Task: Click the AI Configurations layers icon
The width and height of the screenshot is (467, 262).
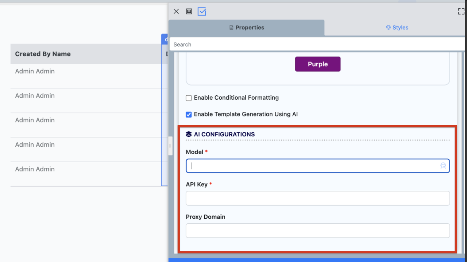Action: coord(189,134)
